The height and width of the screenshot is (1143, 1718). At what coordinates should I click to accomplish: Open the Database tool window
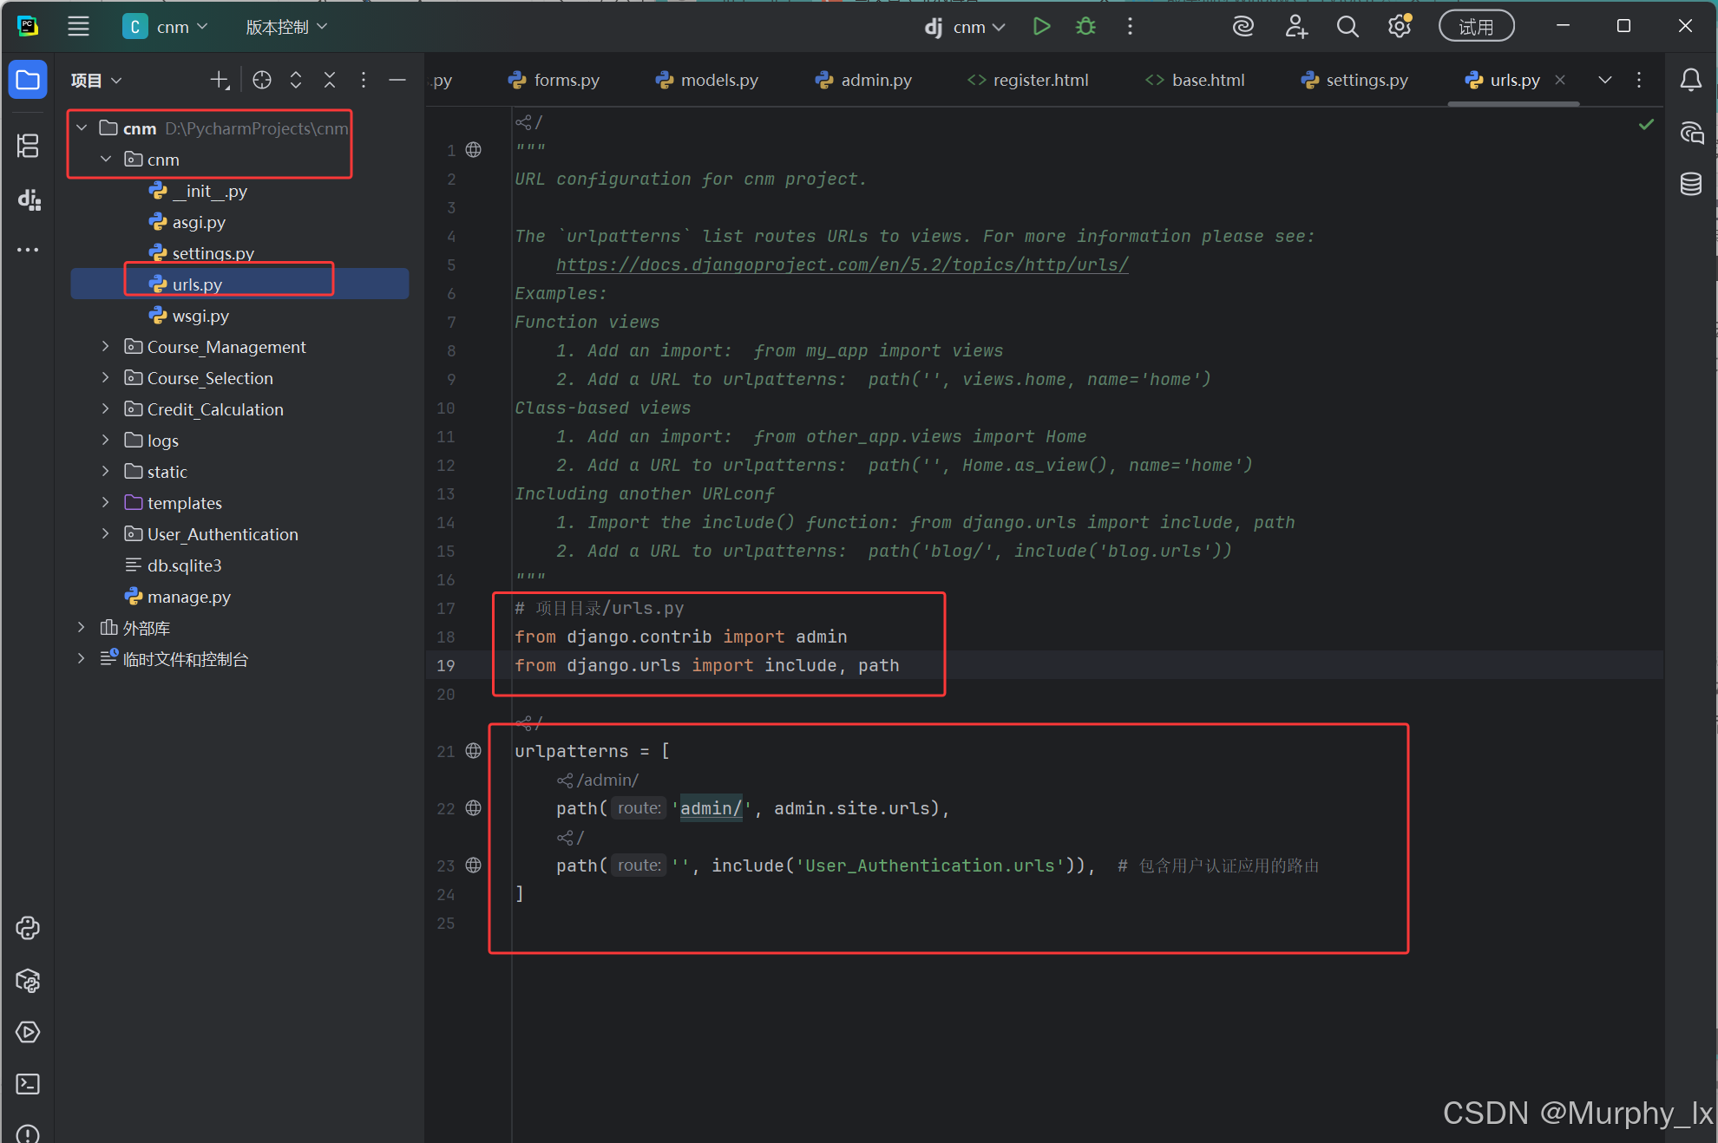pyautogui.click(x=1690, y=184)
